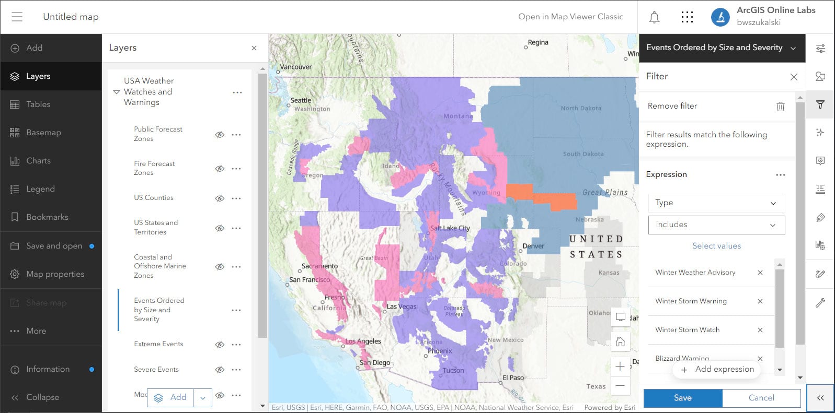Collapse the right toolbar with double chevron
835x413 pixels.
click(820, 398)
